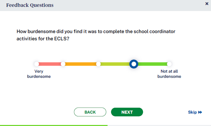Image resolution: width=211 pixels, height=126 pixels.
Task: Close the Feedback Questions dialog
Action: [x=207, y=4]
